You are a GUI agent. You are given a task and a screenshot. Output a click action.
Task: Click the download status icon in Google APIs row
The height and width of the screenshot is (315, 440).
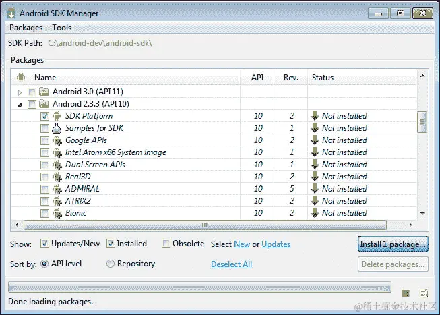(315, 140)
